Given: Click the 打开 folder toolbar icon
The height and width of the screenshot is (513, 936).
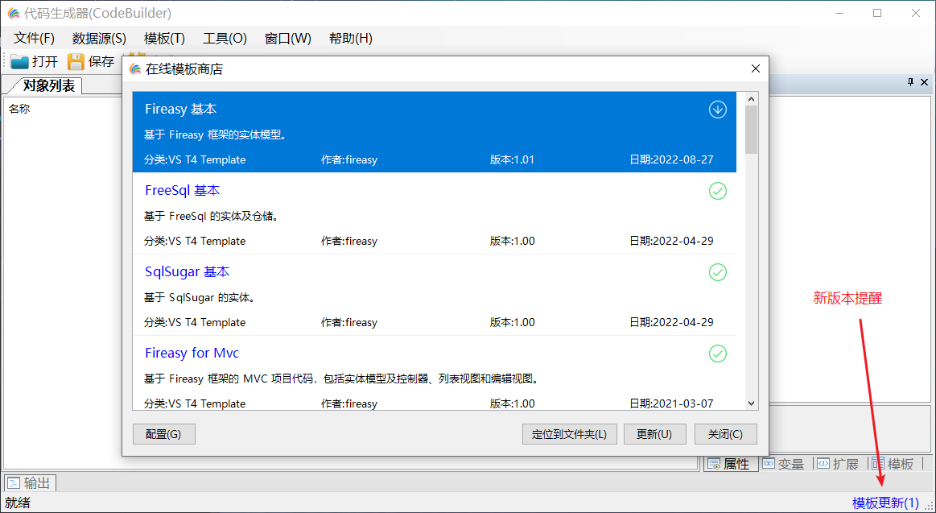Looking at the screenshot, I should pos(19,61).
